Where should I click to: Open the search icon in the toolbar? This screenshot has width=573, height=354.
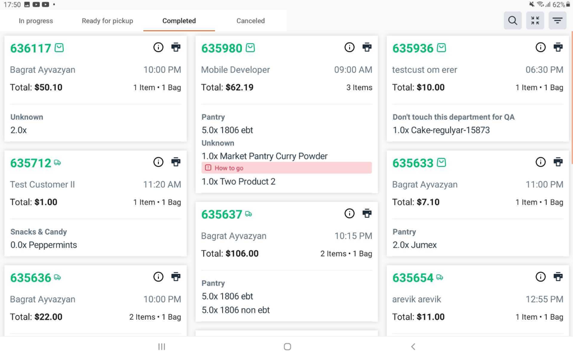[513, 21]
